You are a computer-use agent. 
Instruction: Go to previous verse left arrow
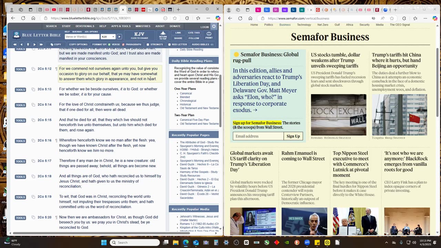pyautogui.click(x=21, y=44)
